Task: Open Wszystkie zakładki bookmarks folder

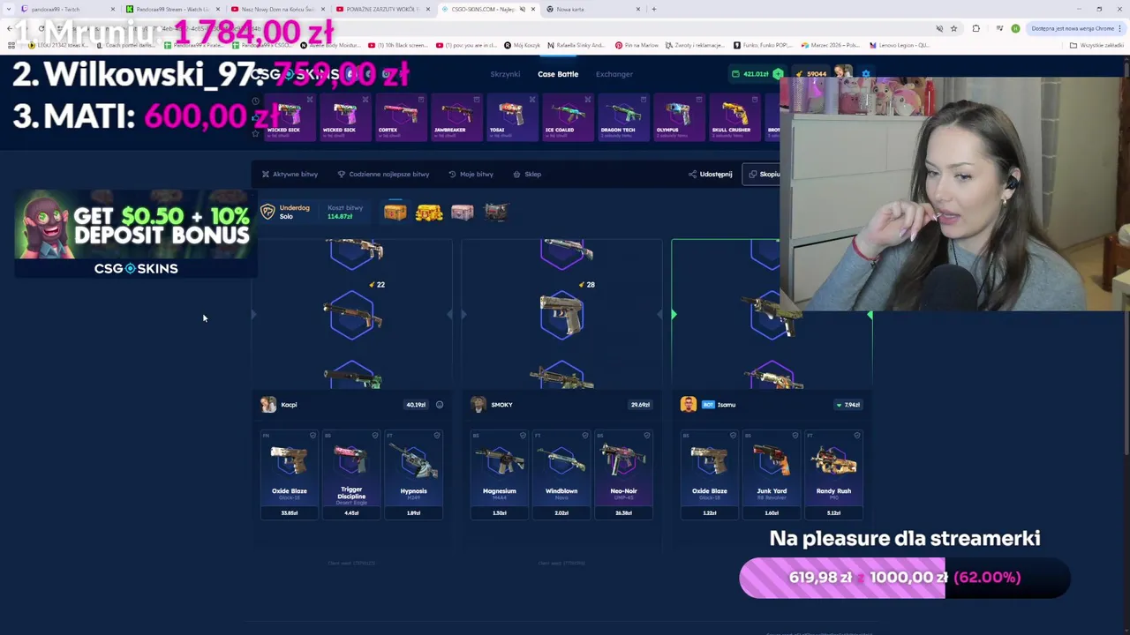Action: 1097,45
